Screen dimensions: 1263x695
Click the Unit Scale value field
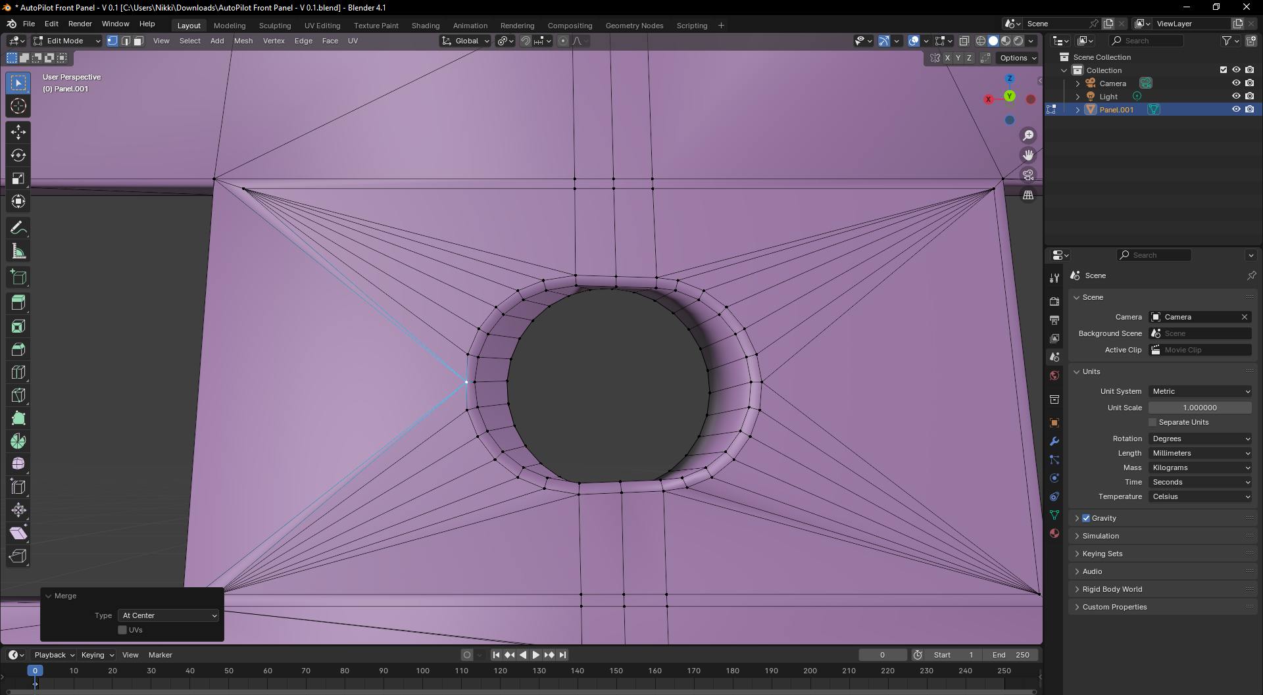1201,408
